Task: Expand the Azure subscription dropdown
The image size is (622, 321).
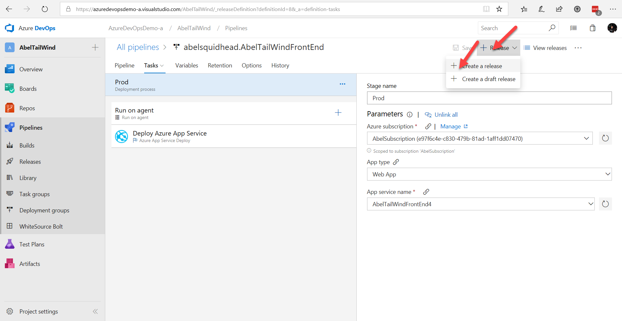Action: (586, 138)
